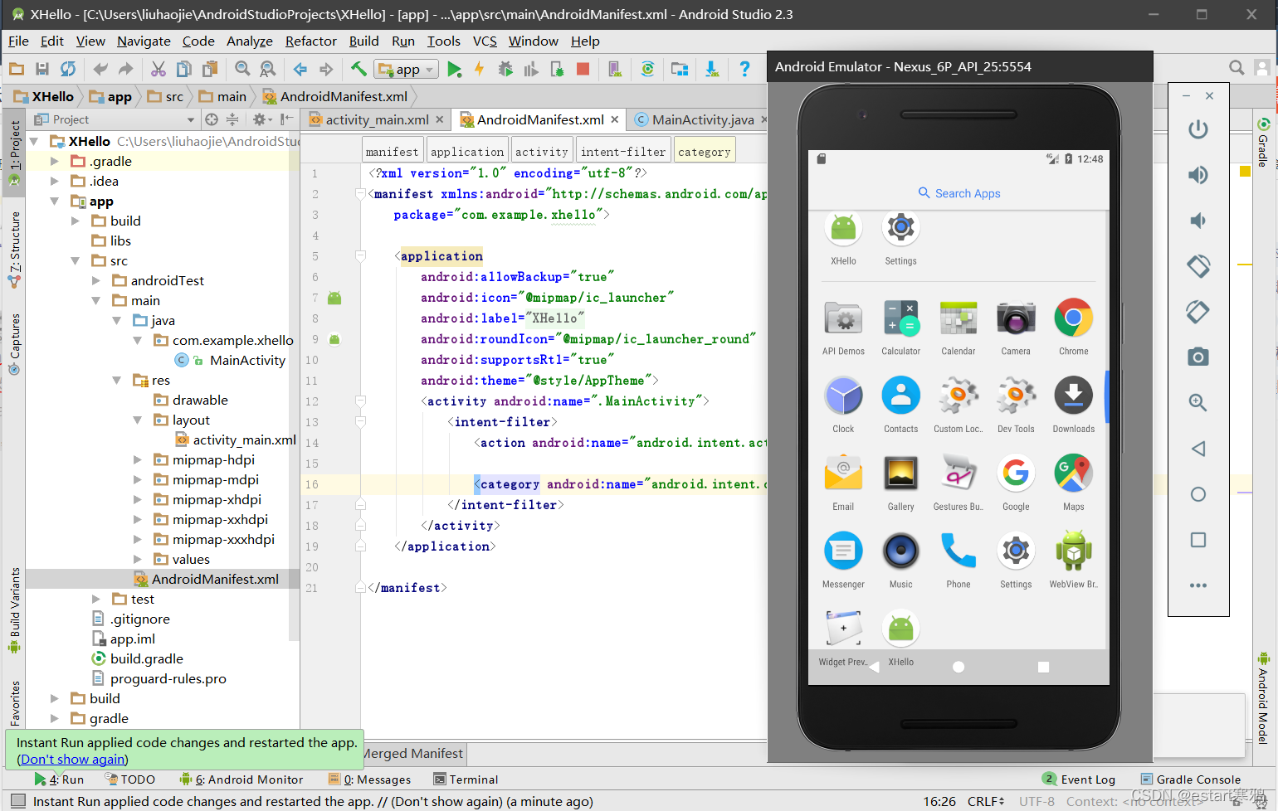Viewport: 1278px width, 811px height.
Task: Click the Make Project hammer icon
Action: click(x=358, y=70)
